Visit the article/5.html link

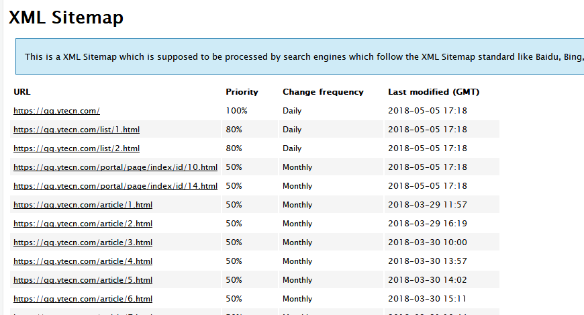point(83,280)
